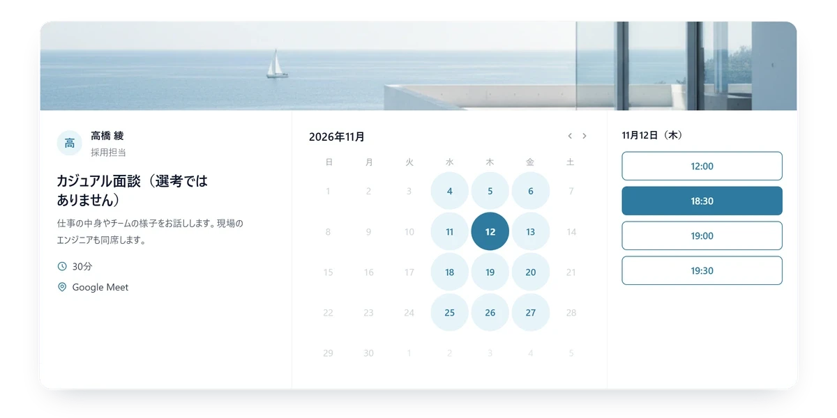837x418 pixels.
Task: Click the 2026年11月 month heading
Action: pyautogui.click(x=337, y=137)
